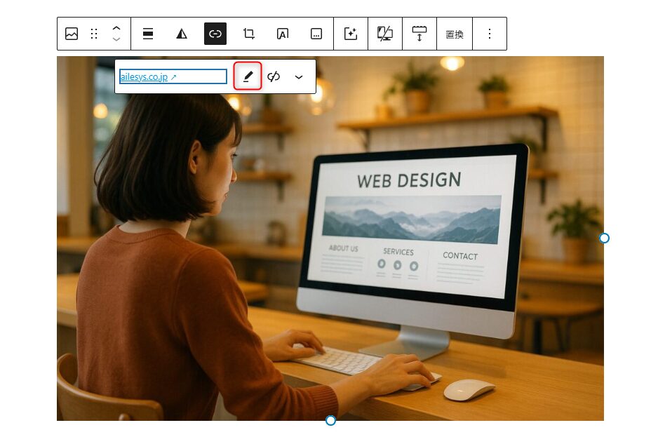Move block down with the down chevron
658x444 pixels.
coord(116,39)
